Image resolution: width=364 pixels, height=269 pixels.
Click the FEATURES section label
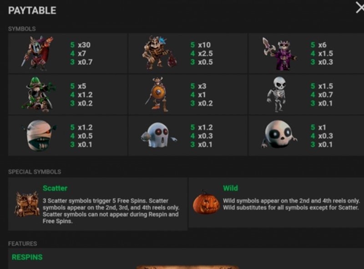22,244
